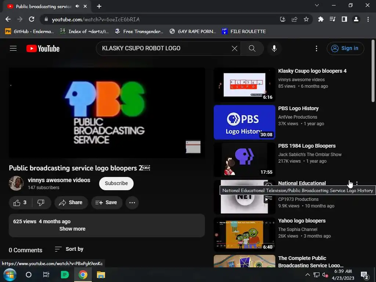Open The Complete Public Broadcasting Service title
Viewport: 376px width, 282px height.
pos(311,261)
